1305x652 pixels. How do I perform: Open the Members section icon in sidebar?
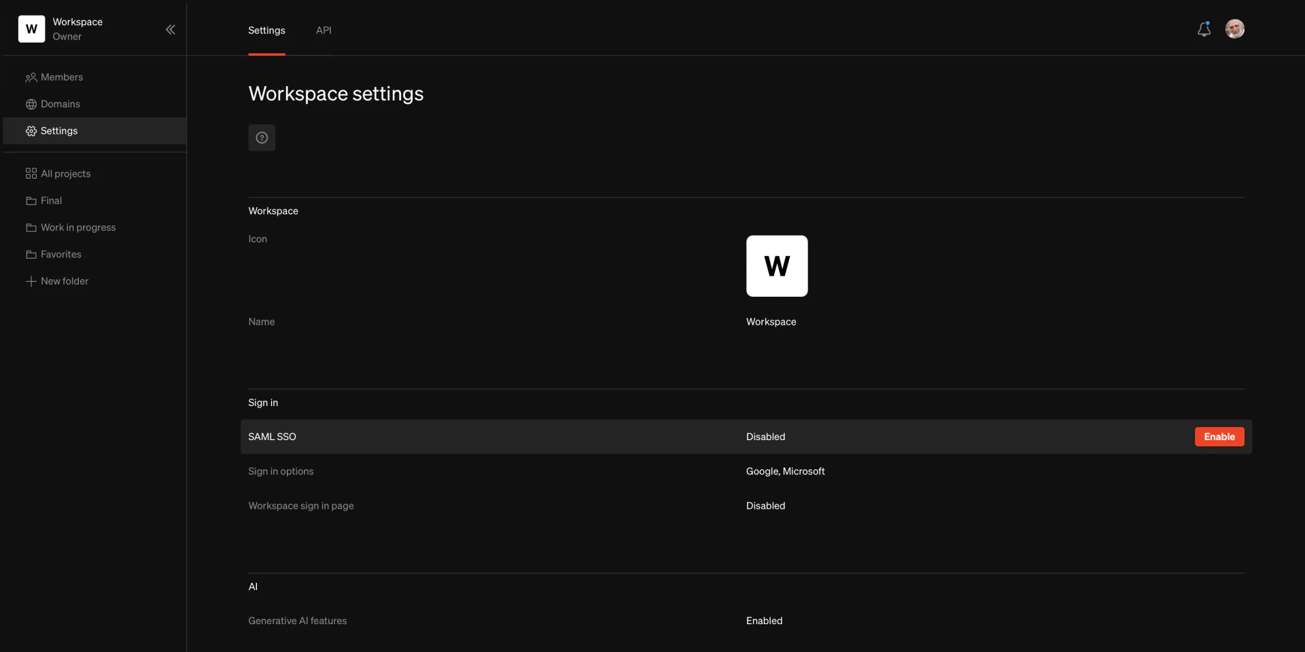point(31,77)
